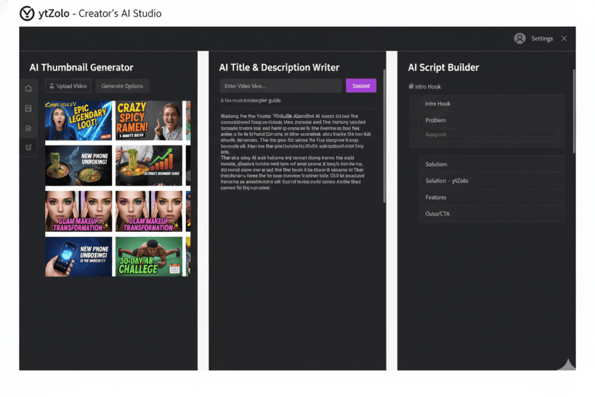Choose the 30-Day Ab Challege thumbnail
Screen dimensions: 595x397
coord(149,256)
